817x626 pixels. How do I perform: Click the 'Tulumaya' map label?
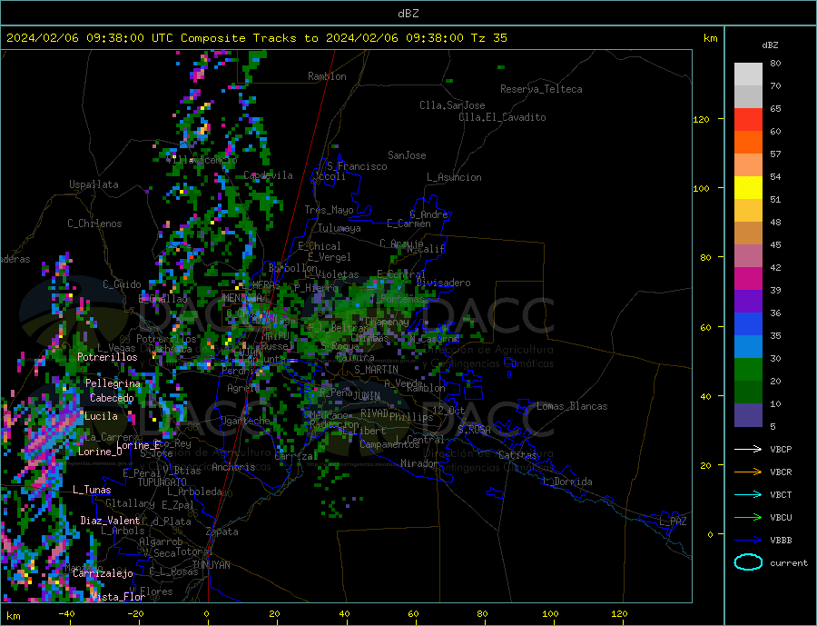pos(340,228)
